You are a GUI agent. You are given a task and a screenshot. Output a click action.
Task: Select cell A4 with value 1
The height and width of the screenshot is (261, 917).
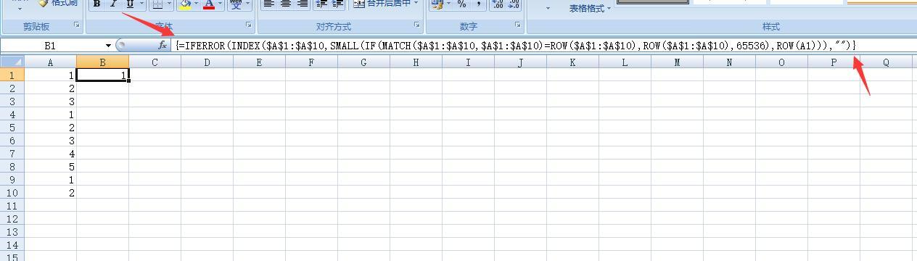click(50, 115)
